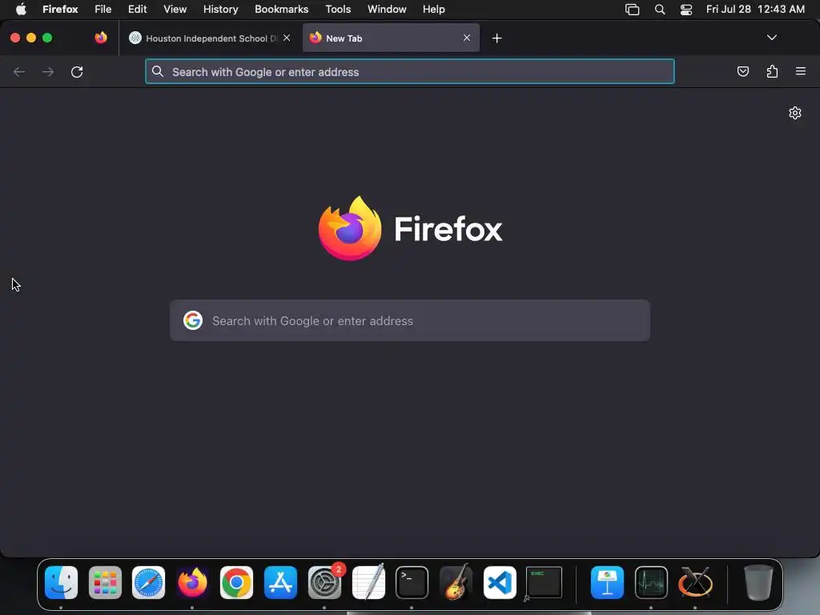Open the XQuartz app in dock
The height and width of the screenshot is (615, 820).
point(695,582)
